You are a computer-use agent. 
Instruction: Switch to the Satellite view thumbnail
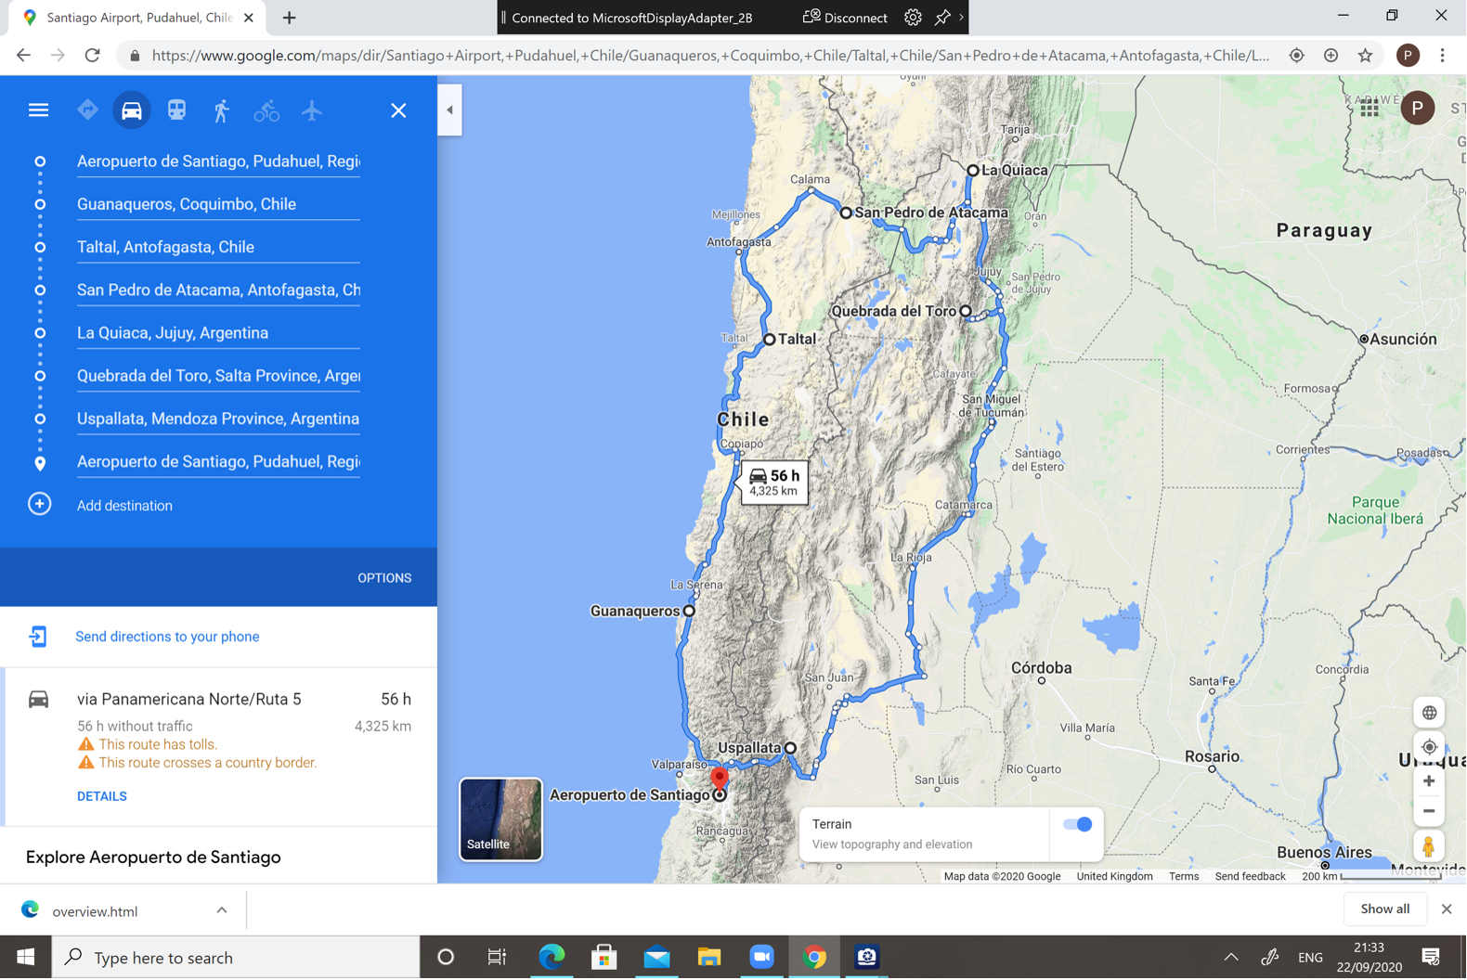coord(500,819)
